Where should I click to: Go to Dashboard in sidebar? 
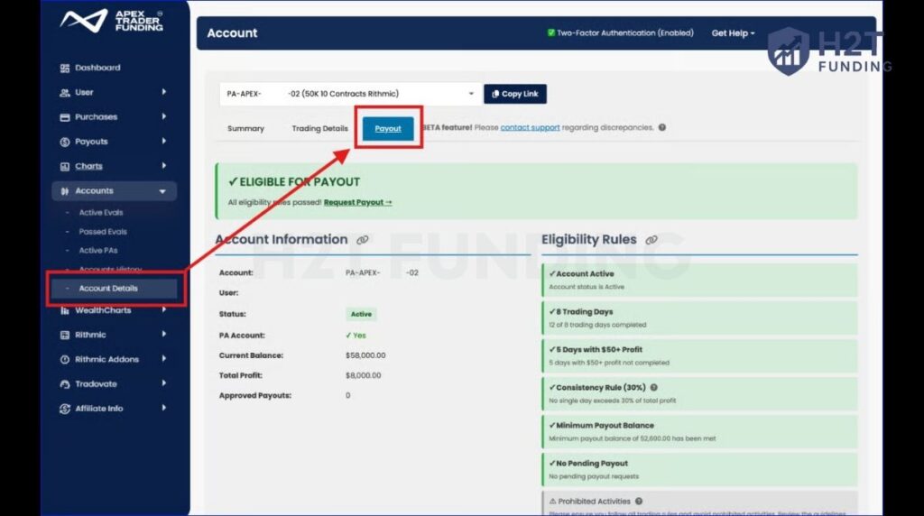(97, 68)
